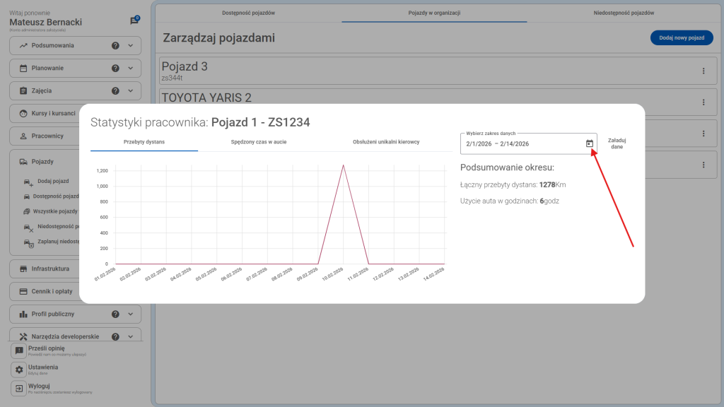
Task: Open the three-dot menu for the fourth vehicle row
Action: click(703, 165)
